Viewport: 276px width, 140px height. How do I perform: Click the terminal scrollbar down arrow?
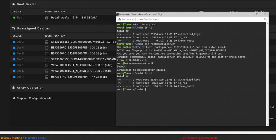tap(267, 124)
